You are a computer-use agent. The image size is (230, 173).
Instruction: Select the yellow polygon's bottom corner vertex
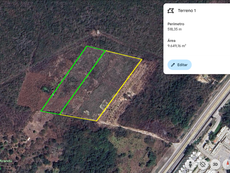[96, 121]
